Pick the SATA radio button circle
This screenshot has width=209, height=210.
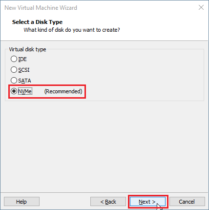[x=14, y=81]
